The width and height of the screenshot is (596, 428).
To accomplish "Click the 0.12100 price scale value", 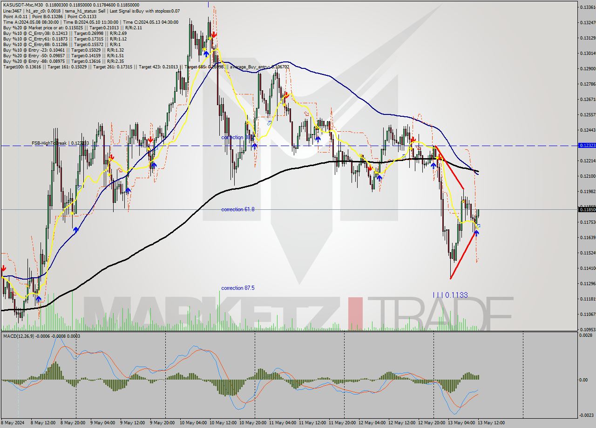I will [x=587, y=176].
